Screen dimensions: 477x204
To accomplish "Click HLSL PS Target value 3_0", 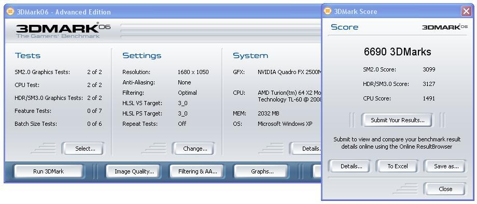I will click(x=183, y=113).
